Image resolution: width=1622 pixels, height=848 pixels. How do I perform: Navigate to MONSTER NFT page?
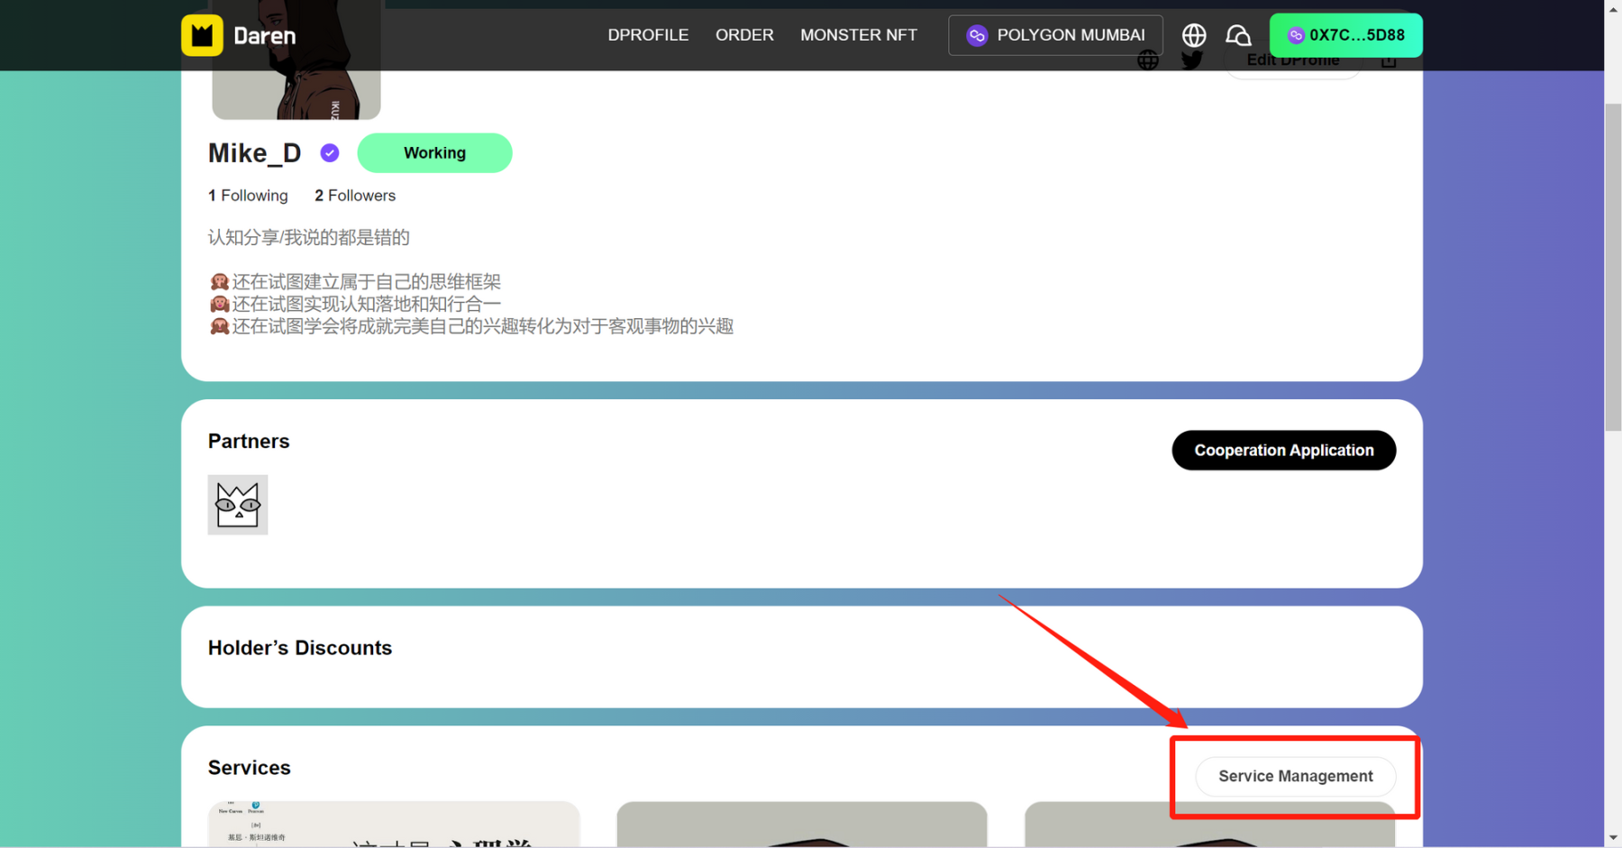858,35
